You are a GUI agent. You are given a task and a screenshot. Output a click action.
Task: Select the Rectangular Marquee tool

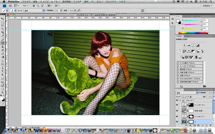[x=2, y=22]
